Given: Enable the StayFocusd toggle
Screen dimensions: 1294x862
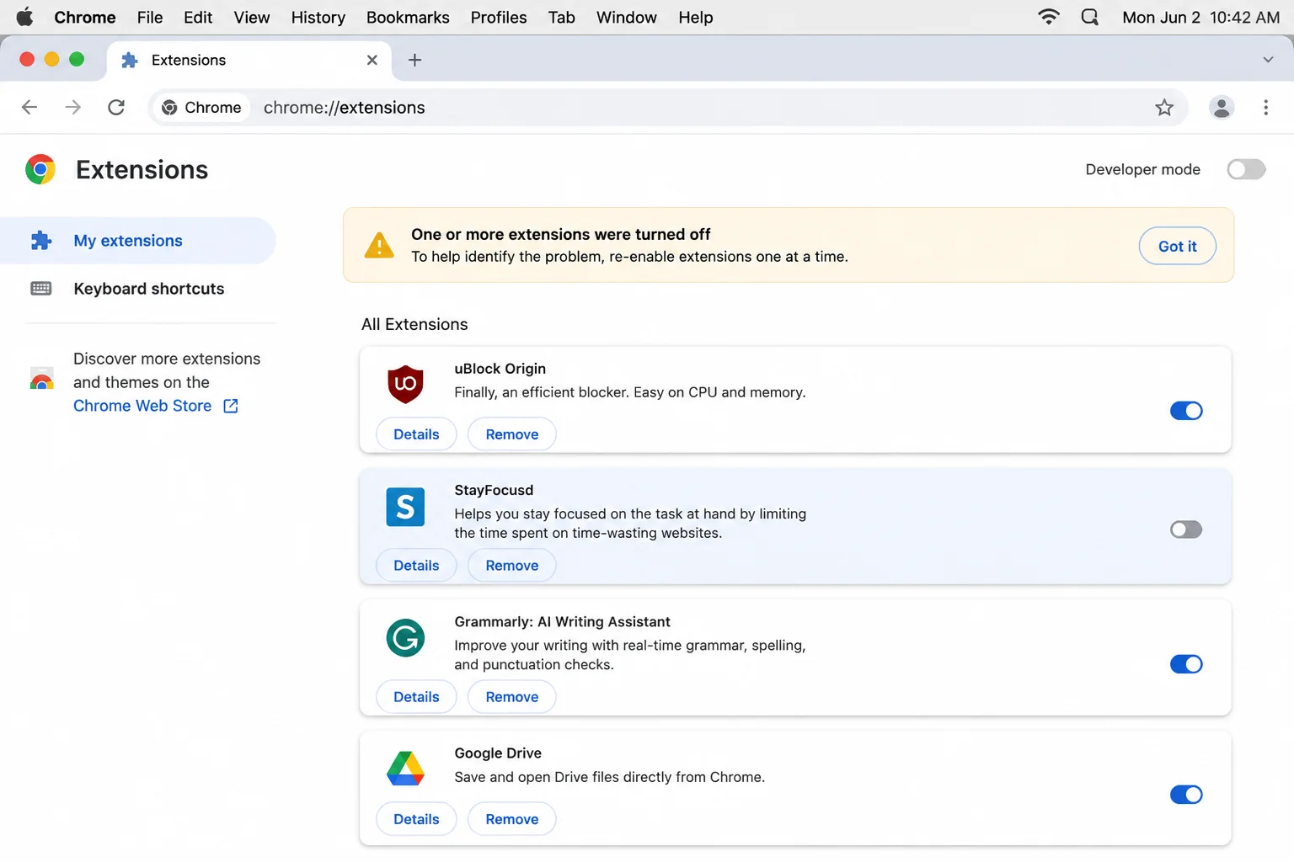Looking at the screenshot, I should pos(1186,529).
